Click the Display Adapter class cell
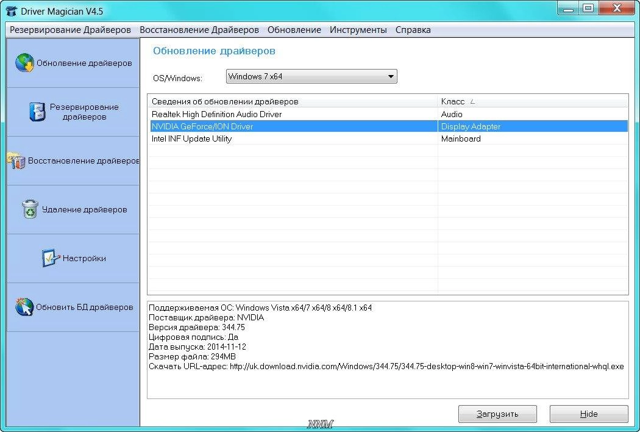The image size is (640, 432). 471,126
